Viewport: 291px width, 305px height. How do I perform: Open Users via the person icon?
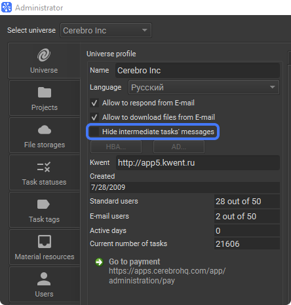[x=44, y=279]
